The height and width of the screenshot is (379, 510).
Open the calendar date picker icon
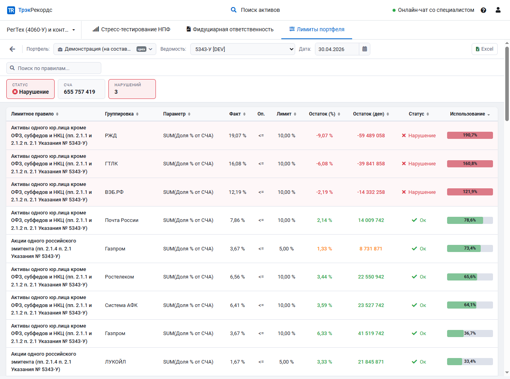point(365,49)
